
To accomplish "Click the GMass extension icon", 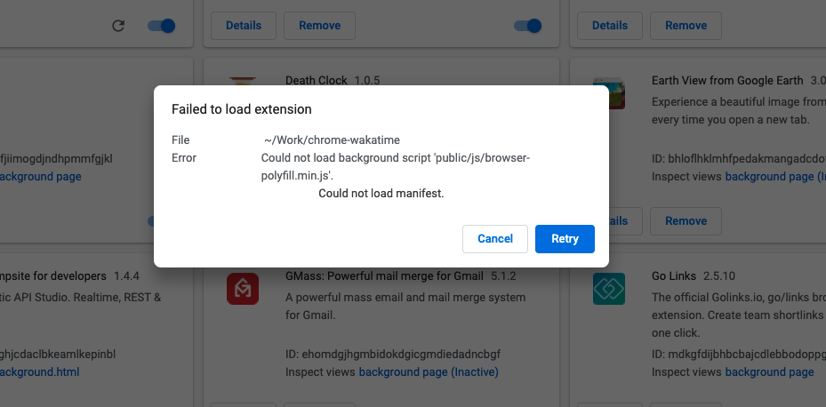I will [x=243, y=289].
